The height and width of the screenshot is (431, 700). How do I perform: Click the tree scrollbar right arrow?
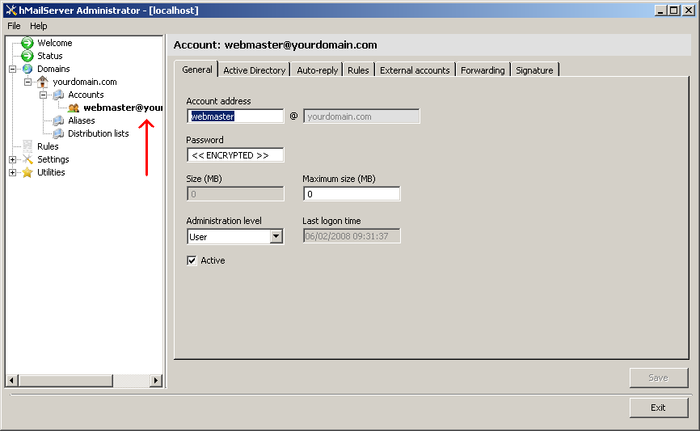click(155, 381)
